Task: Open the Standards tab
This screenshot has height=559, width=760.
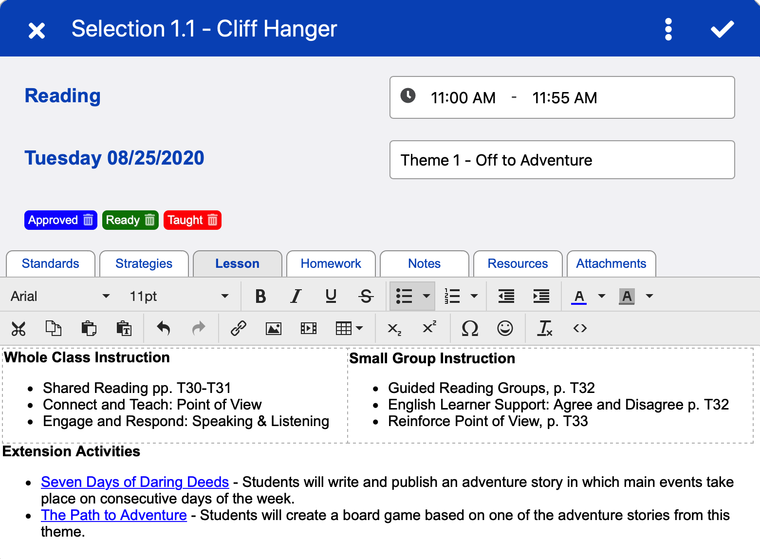Action: [x=50, y=263]
